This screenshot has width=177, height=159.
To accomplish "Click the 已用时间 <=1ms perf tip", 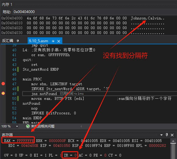I will (72, 93).
